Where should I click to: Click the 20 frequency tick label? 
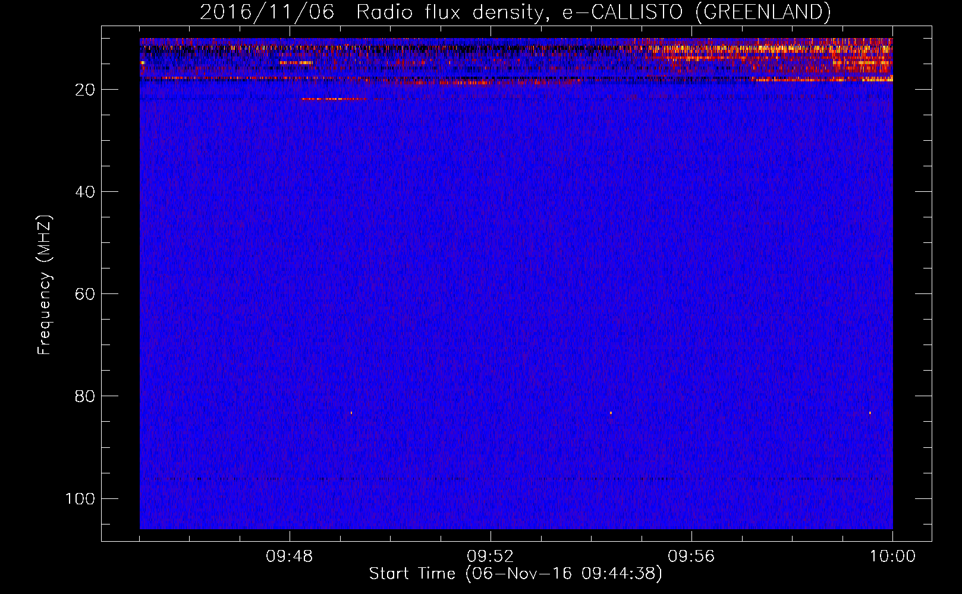86,90
